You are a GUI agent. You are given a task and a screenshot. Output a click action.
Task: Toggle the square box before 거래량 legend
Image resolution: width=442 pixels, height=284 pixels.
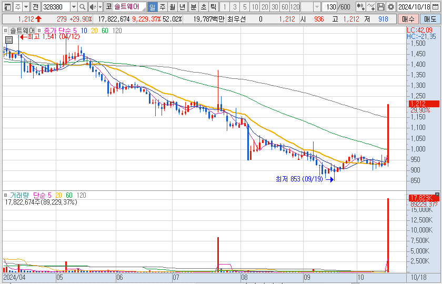click(x=5, y=195)
